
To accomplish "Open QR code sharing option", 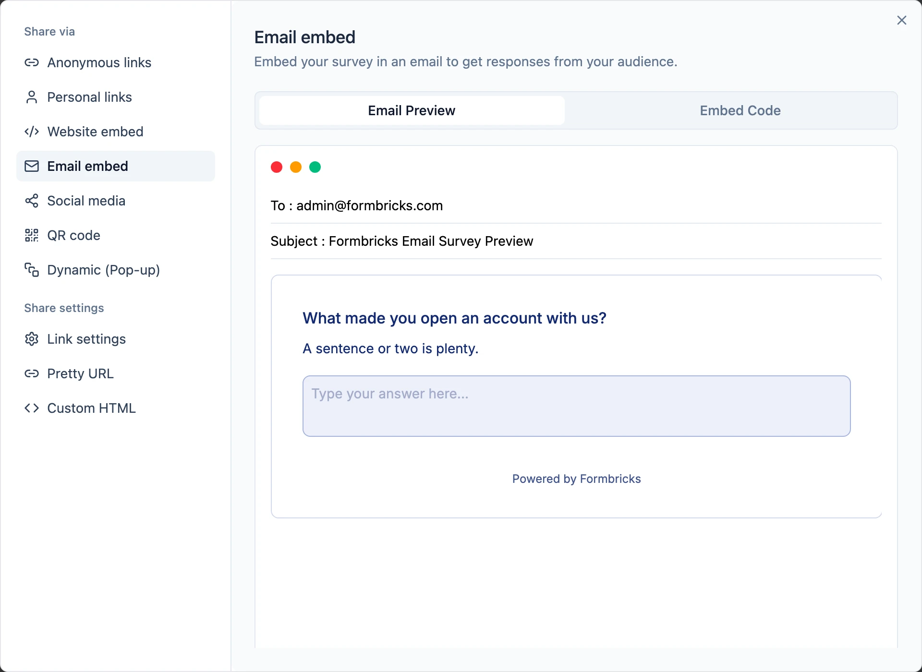I will pos(116,235).
